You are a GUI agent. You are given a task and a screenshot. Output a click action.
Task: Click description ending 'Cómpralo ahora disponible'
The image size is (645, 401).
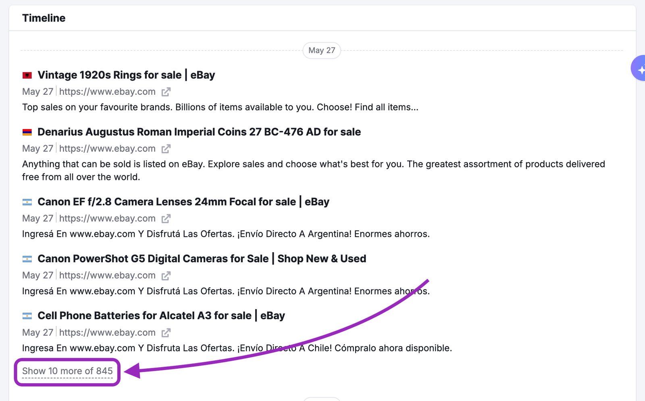(237, 348)
